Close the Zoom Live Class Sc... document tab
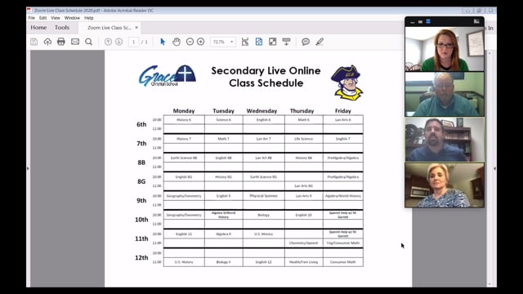Image resolution: width=523 pixels, height=294 pixels. (136, 28)
